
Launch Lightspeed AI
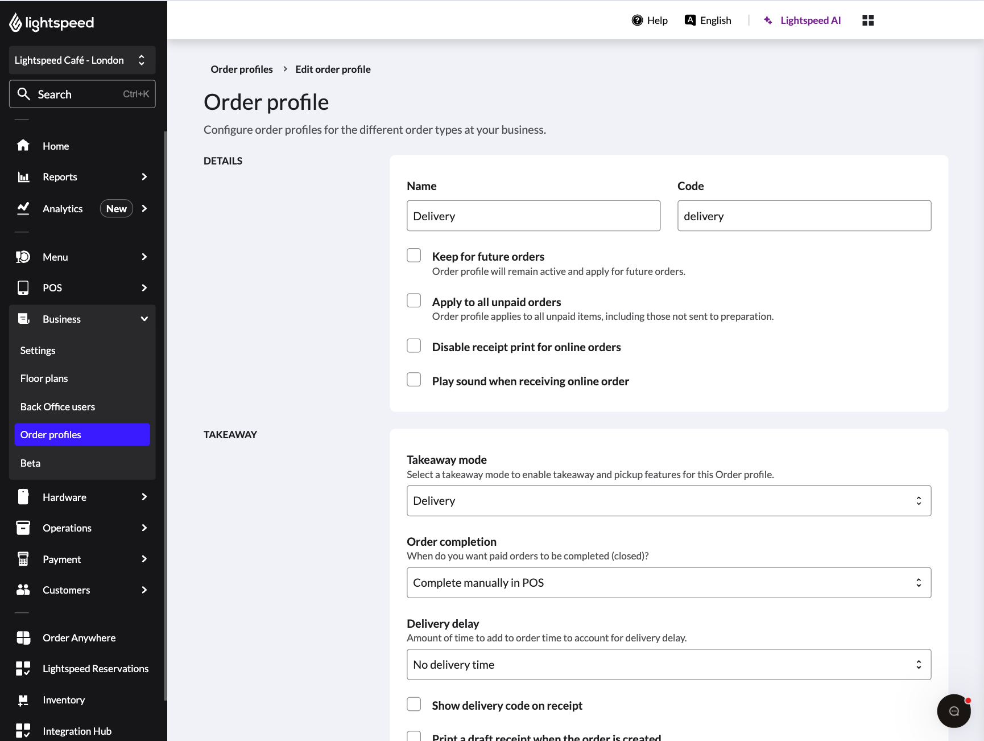[802, 20]
